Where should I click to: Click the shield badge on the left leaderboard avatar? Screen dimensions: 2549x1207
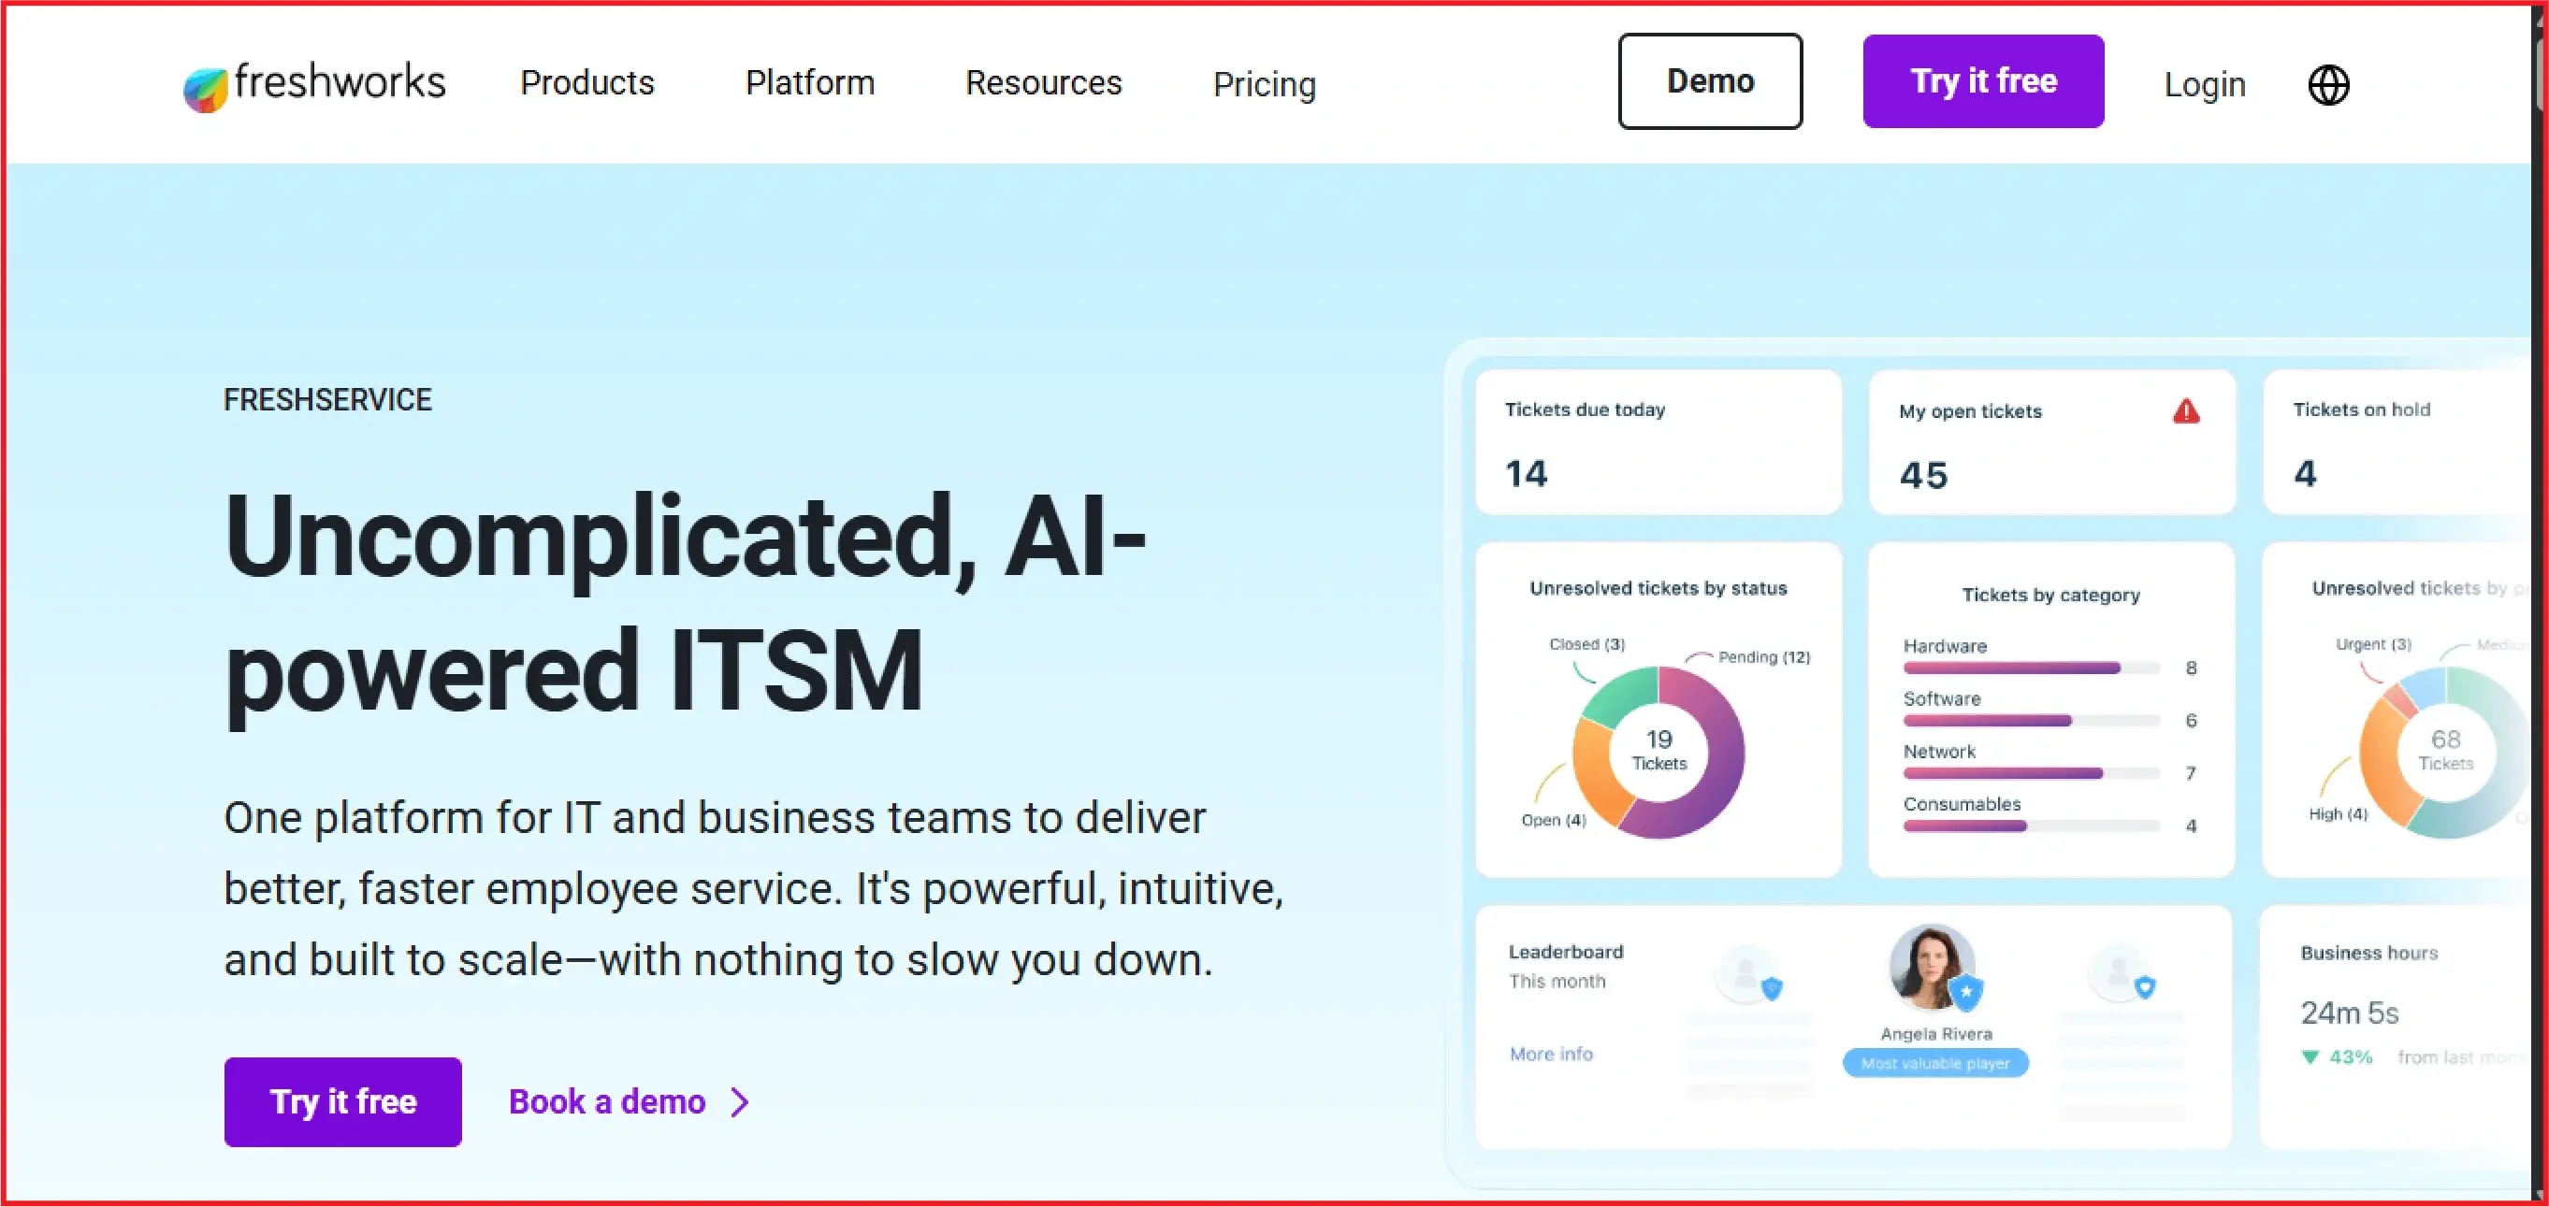(x=1775, y=986)
